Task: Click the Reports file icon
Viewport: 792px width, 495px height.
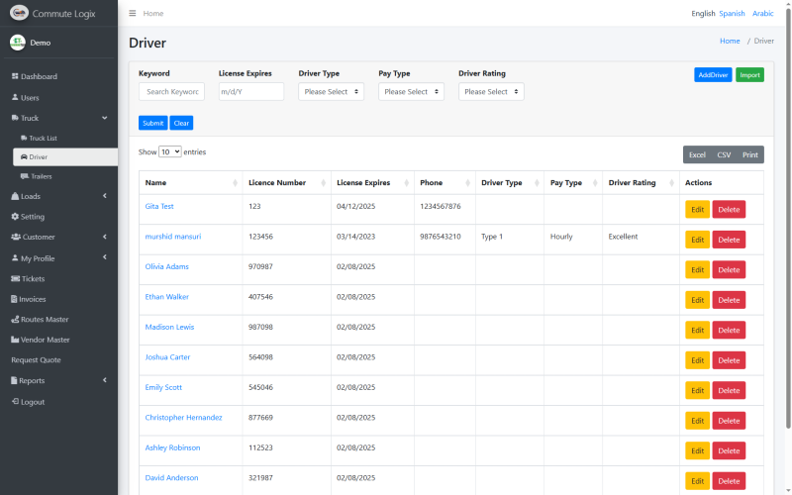Action: click(14, 380)
